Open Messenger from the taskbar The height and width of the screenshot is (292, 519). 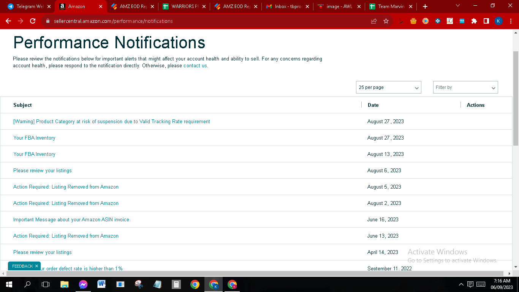[x=83, y=284]
